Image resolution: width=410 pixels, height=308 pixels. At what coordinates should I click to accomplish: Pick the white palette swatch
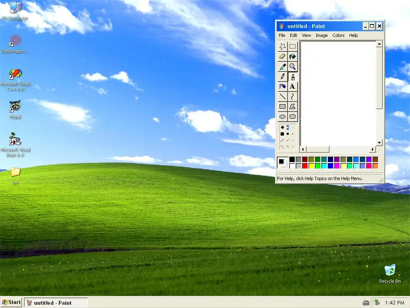(x=292, y=166)
